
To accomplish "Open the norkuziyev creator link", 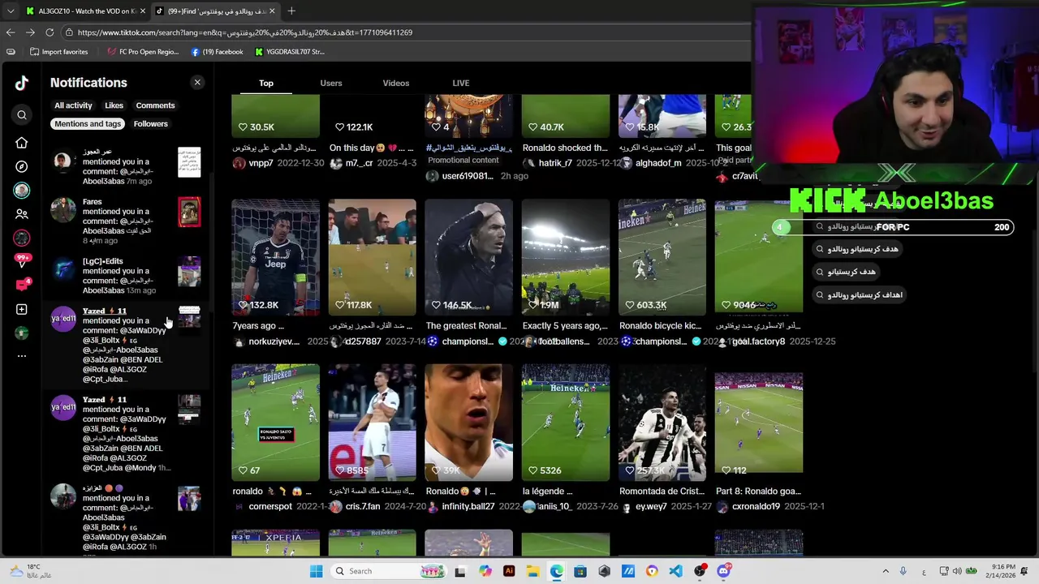I will point(274,341).
